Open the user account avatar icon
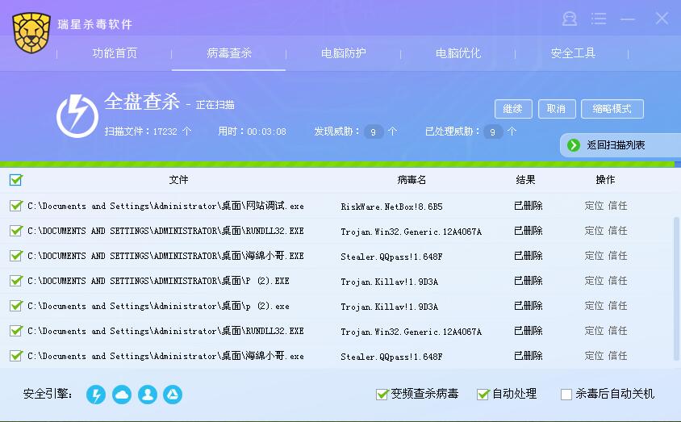The height and width of the screenshot is (422, 681). [x=570, y=19]
